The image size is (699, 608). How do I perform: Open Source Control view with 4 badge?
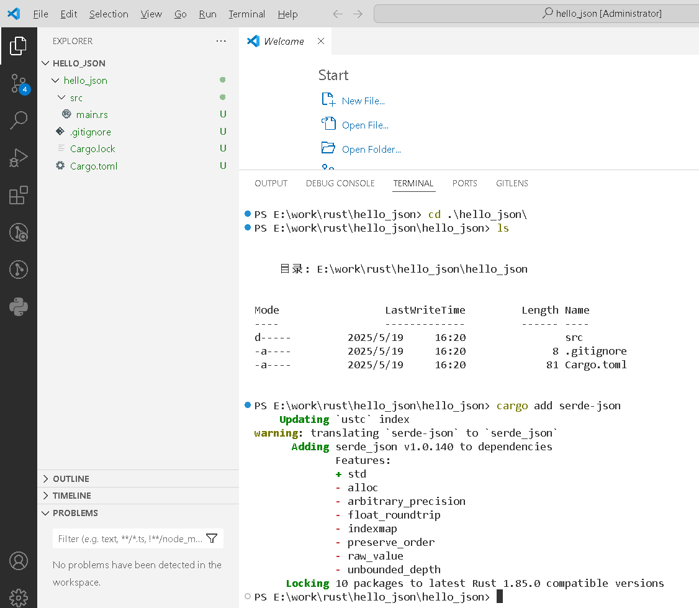point(19,84)
